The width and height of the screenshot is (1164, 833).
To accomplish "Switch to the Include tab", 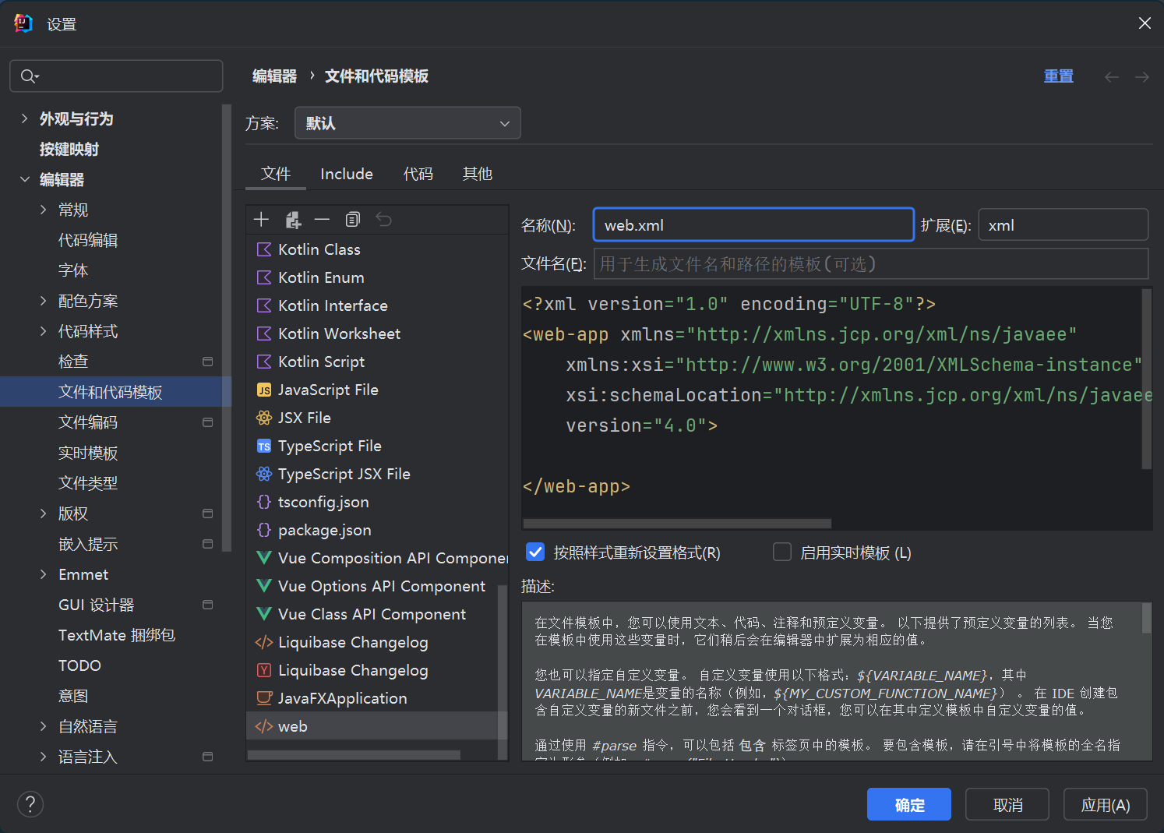I will [x=347, y=174].
